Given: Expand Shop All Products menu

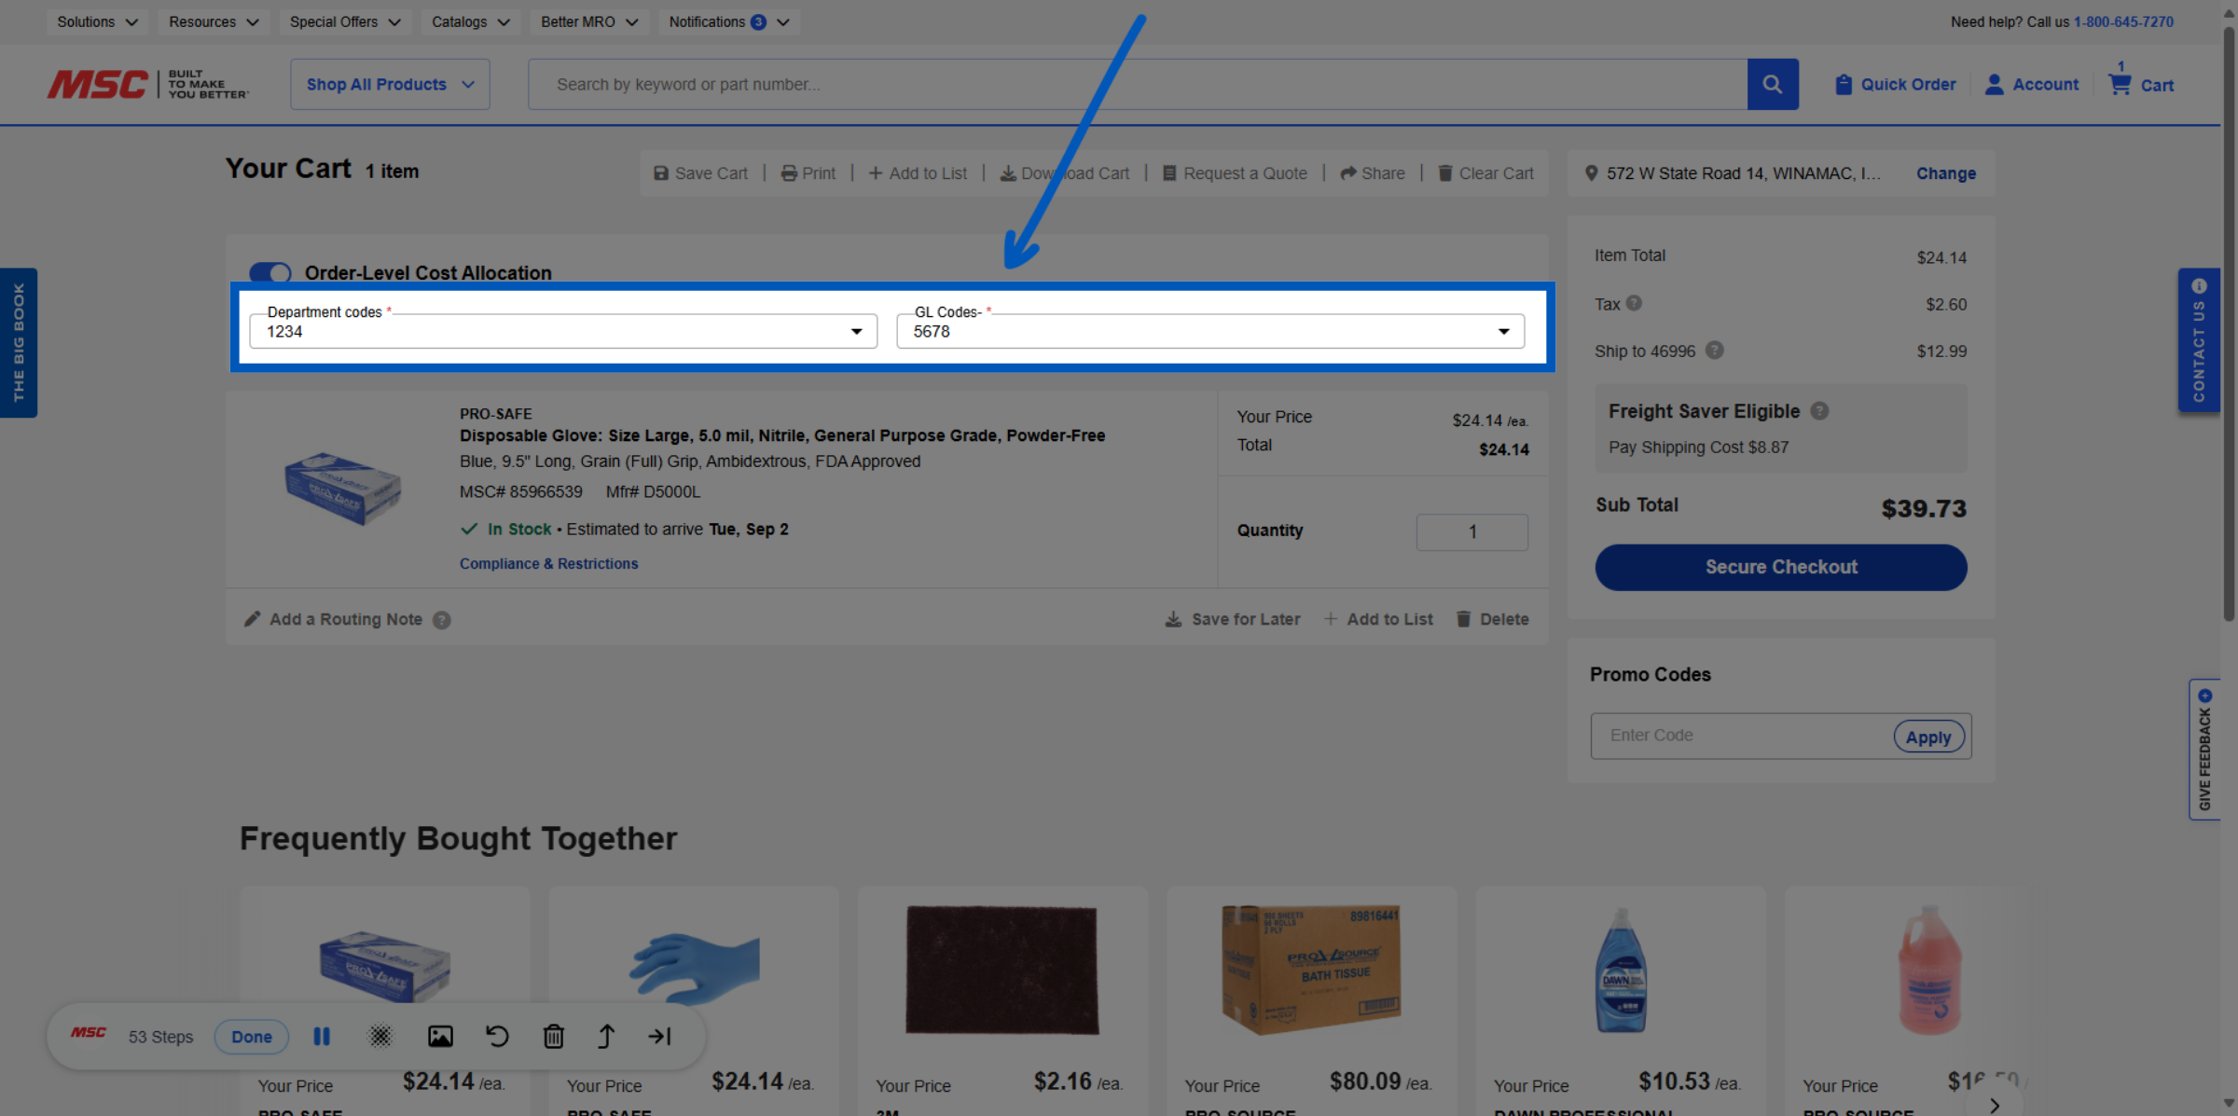Looking at the screenshot, I should 390,84.
